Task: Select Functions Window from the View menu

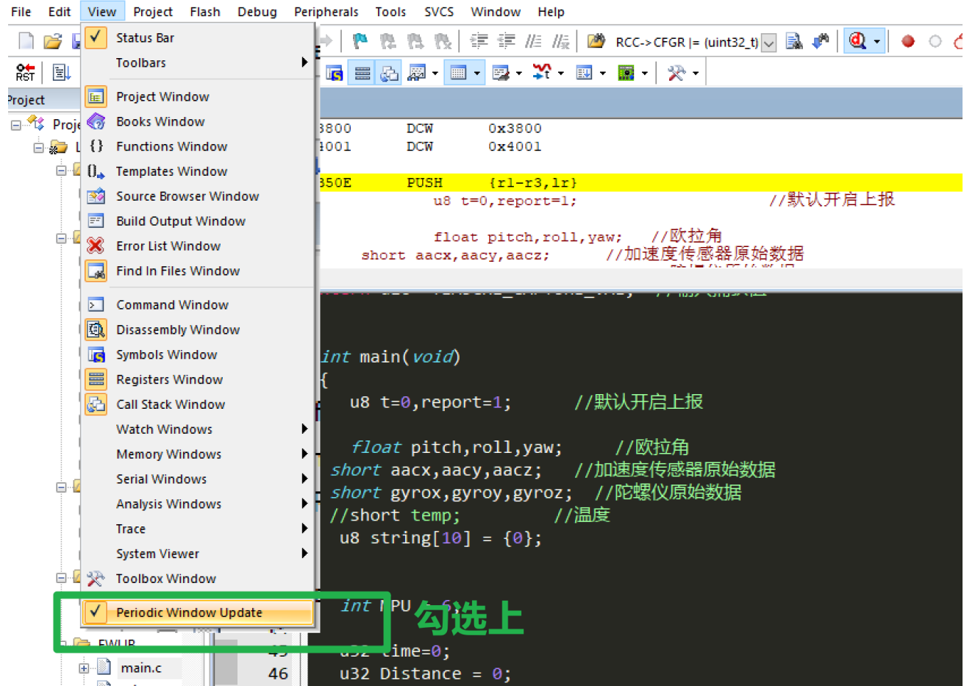Action: tap(199, 146)
